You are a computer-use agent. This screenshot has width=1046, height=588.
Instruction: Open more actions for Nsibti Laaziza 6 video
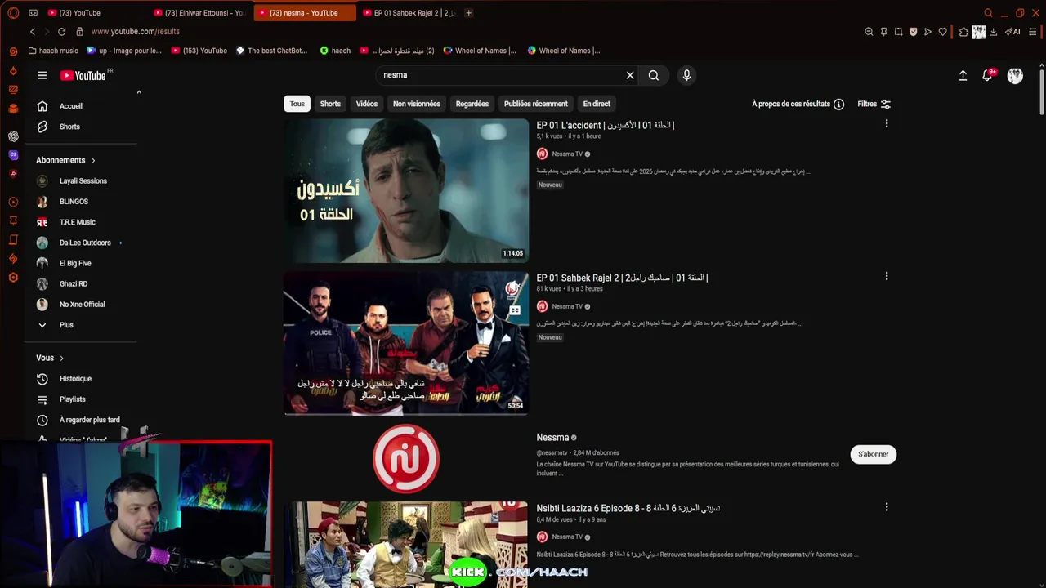(887, 507)
